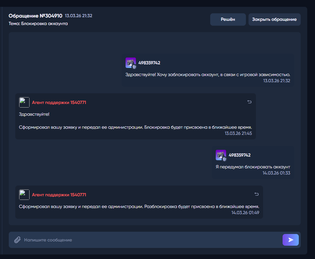Viewport: 315px width, 259px height.
Task: Click the ticket title "Обращение №304910"
Action: pos(35,16)
